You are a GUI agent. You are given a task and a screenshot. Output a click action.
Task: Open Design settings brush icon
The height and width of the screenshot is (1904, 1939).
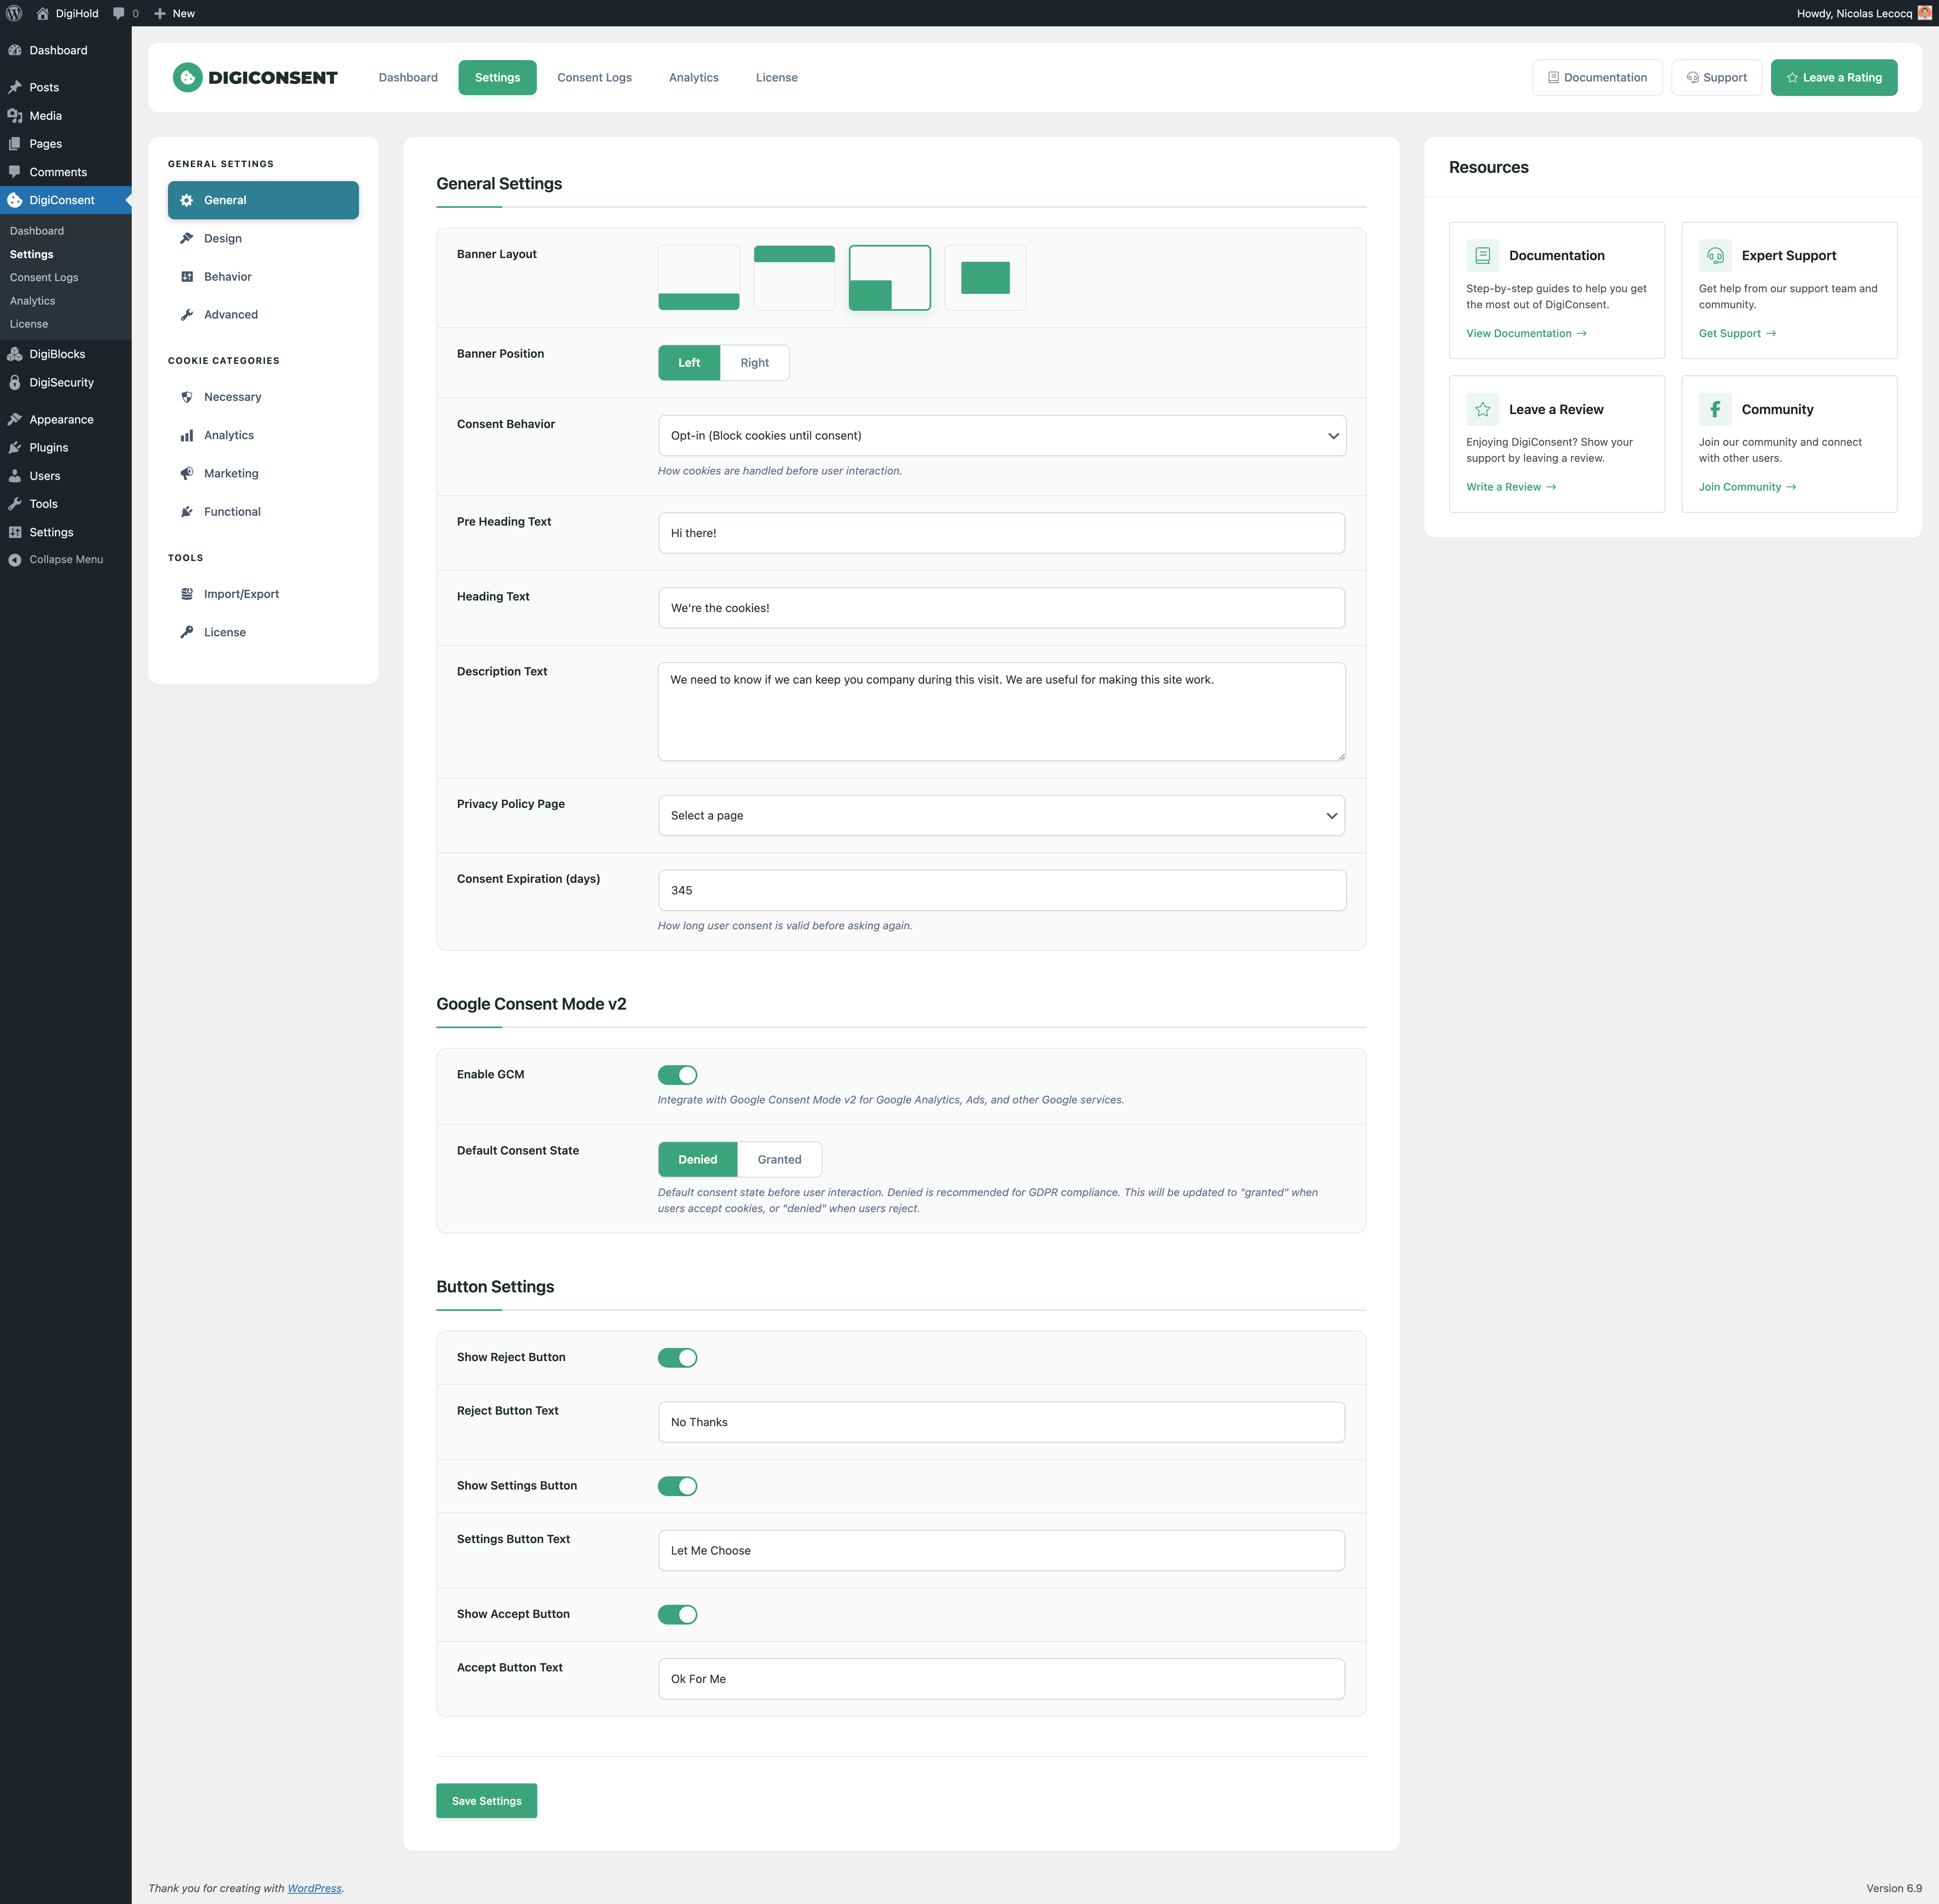(x=187, y=238)
